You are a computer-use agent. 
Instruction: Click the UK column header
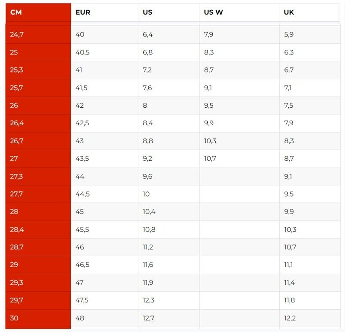[289, 12]
